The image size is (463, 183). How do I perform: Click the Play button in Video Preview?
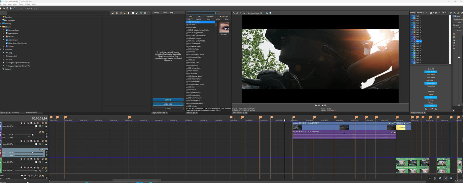pos(316,105)
